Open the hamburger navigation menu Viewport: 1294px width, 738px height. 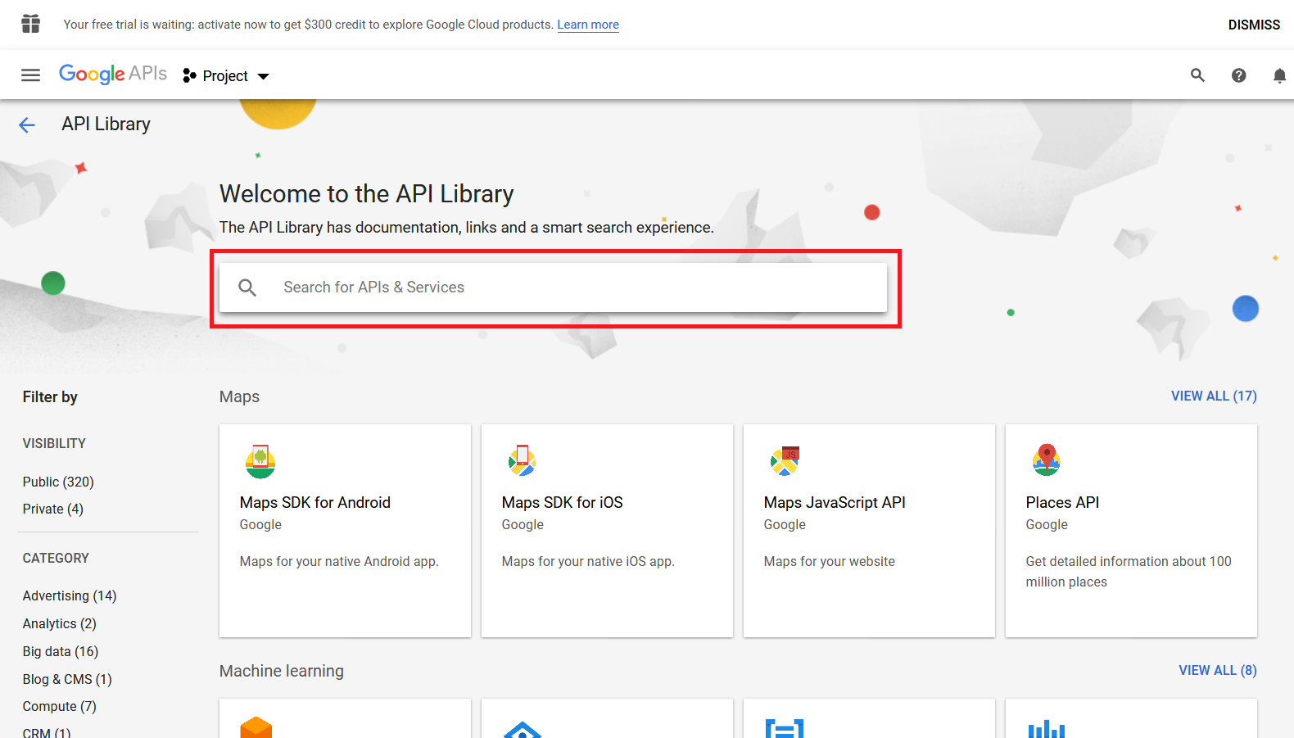click(x=30, y=75)
